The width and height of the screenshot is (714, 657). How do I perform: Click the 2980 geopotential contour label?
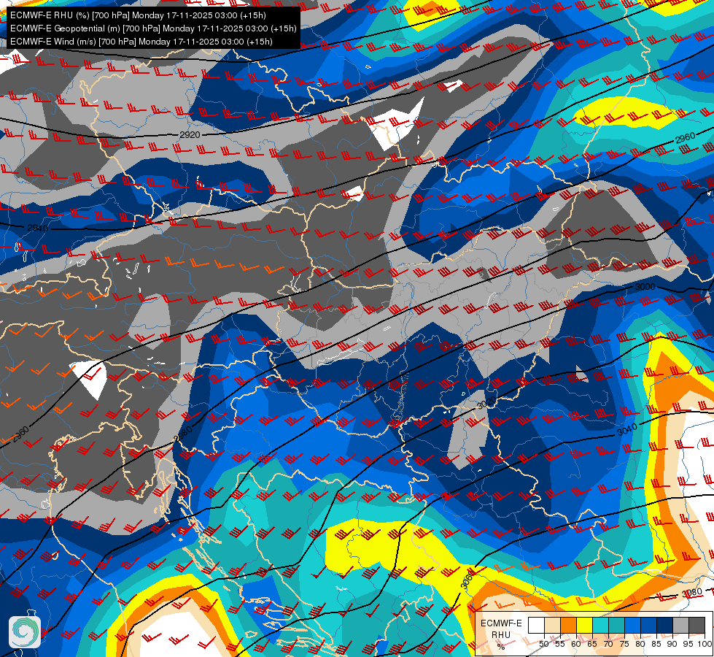tap(183, 433)
